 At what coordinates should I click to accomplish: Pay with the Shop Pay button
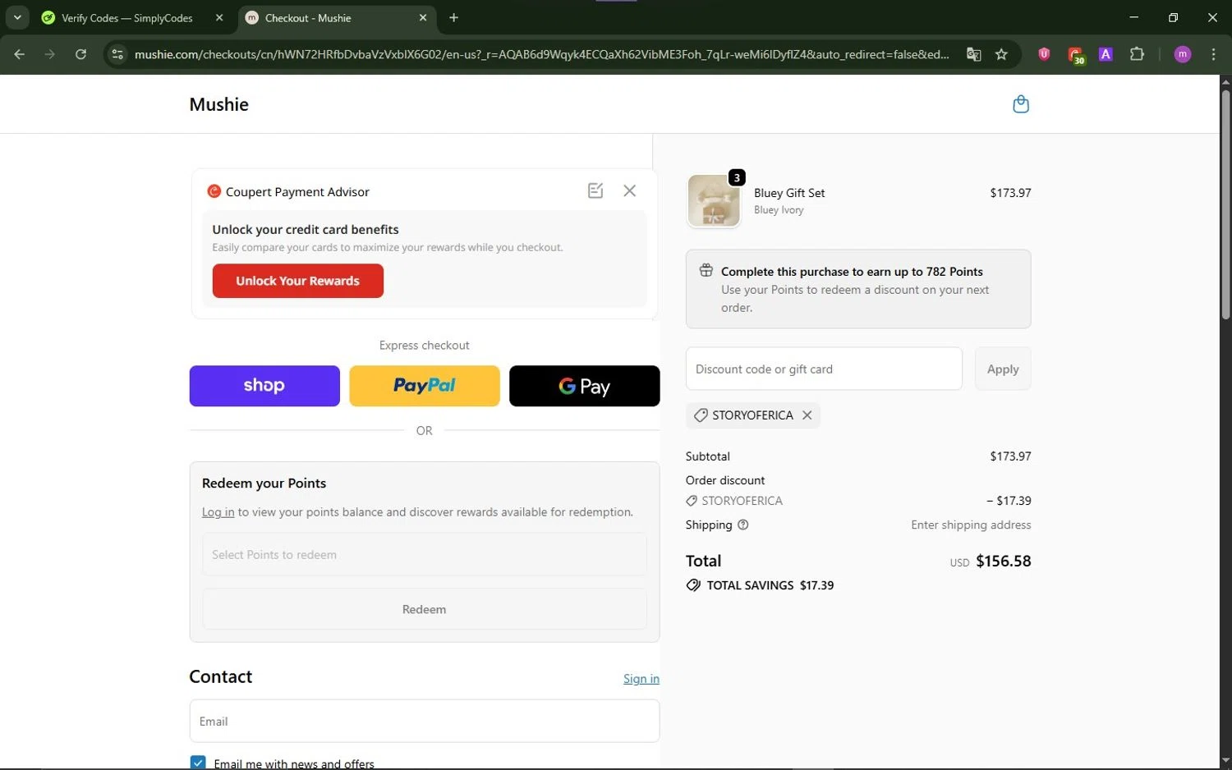(264, 386)
